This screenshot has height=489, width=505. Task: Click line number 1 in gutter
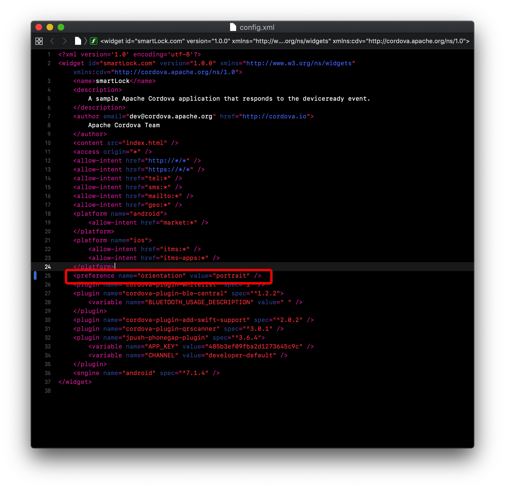(49, 54)
